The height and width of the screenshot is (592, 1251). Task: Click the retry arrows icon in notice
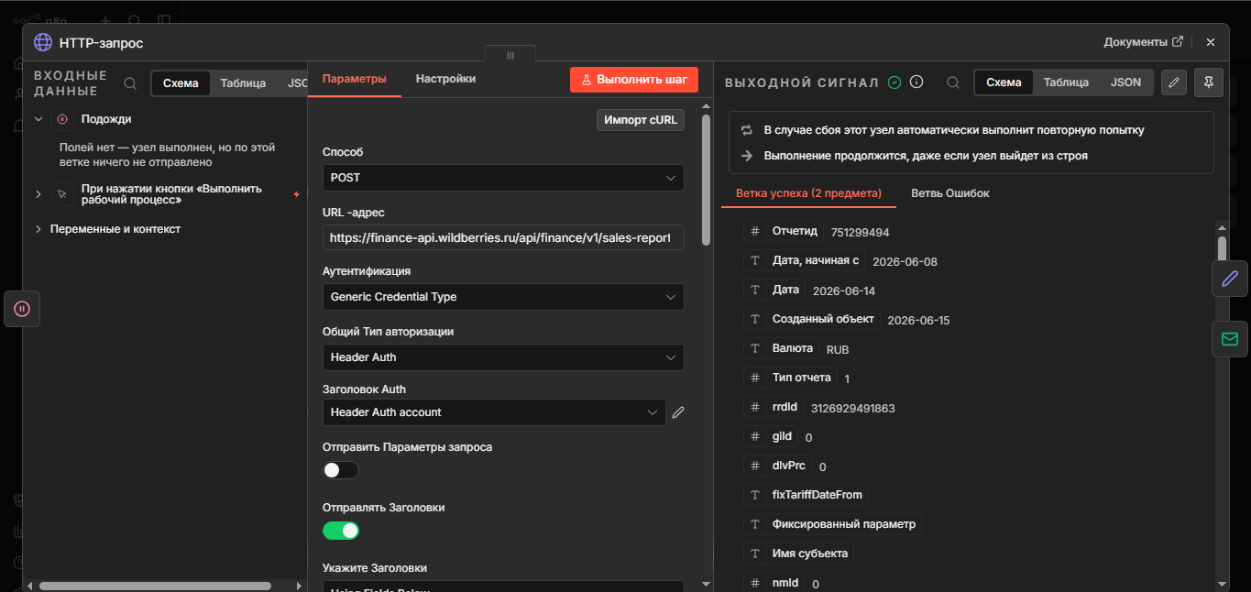pyautogui.click(x=746, y=130)
